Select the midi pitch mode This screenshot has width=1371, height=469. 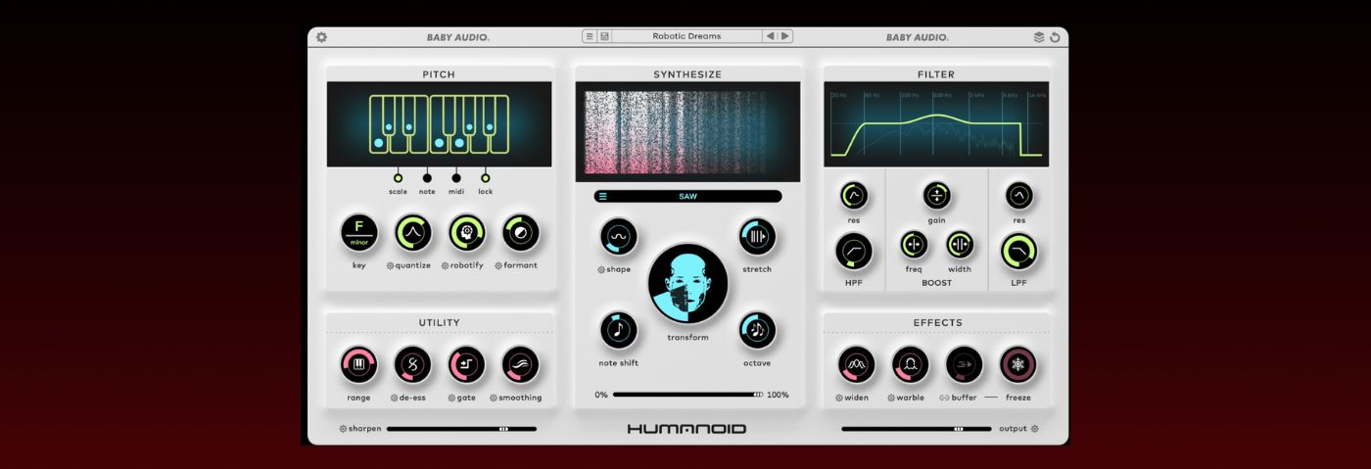[456, 178]
